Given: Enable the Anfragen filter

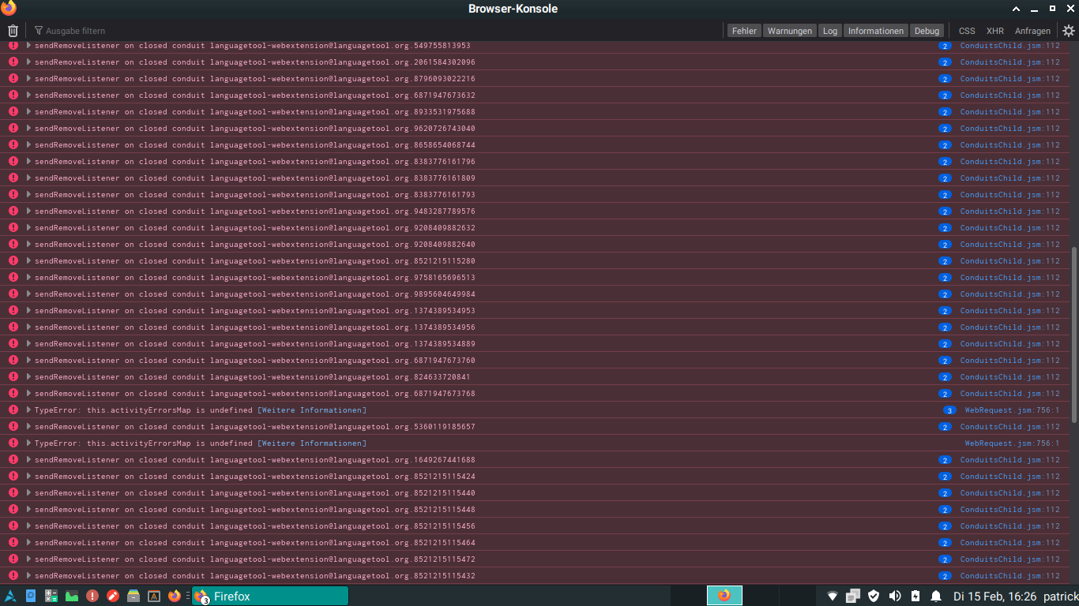Looking at the screenshot, I should 1032,31.
